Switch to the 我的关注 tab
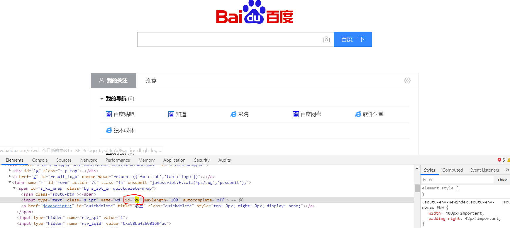Image resolution: width=510 pixels, height=228 pixels. 113,80
